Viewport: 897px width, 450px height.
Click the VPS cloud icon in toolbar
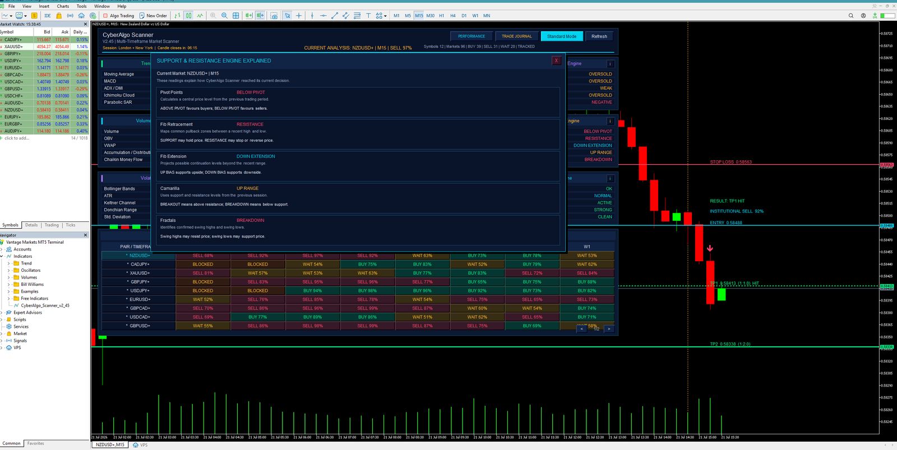tap(81, 16)
